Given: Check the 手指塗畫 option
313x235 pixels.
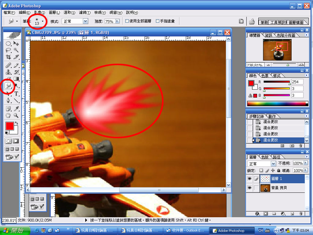Looking at the screenshot, I should (x=158, y=21).
